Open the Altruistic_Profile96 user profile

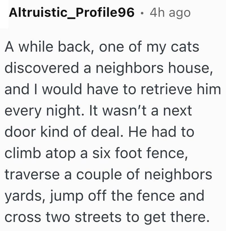71,13
